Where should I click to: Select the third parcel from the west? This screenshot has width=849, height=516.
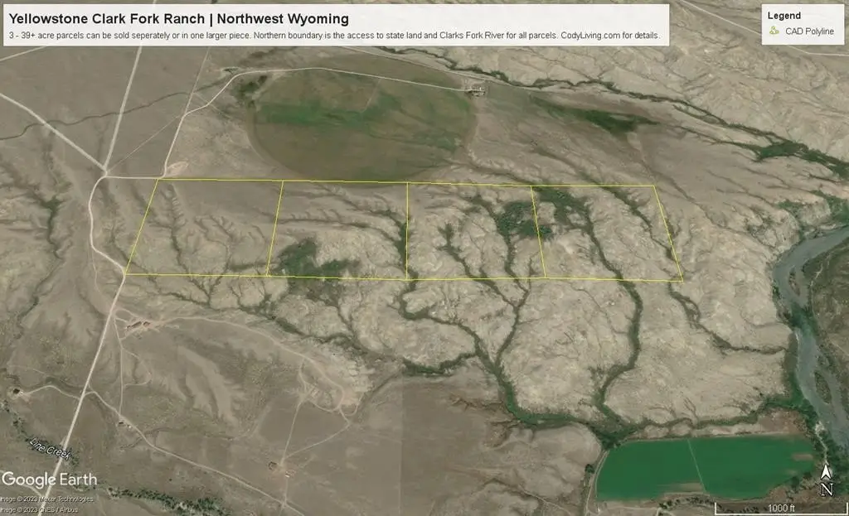click(x=473, y=232)
